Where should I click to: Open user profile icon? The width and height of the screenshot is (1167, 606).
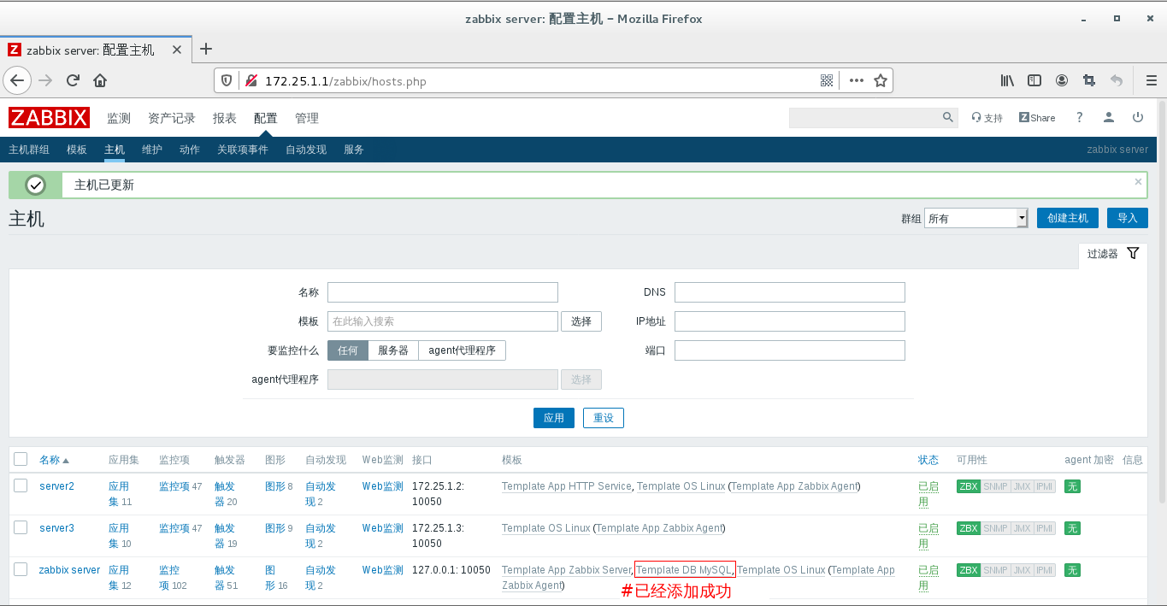pos(1108,117)
